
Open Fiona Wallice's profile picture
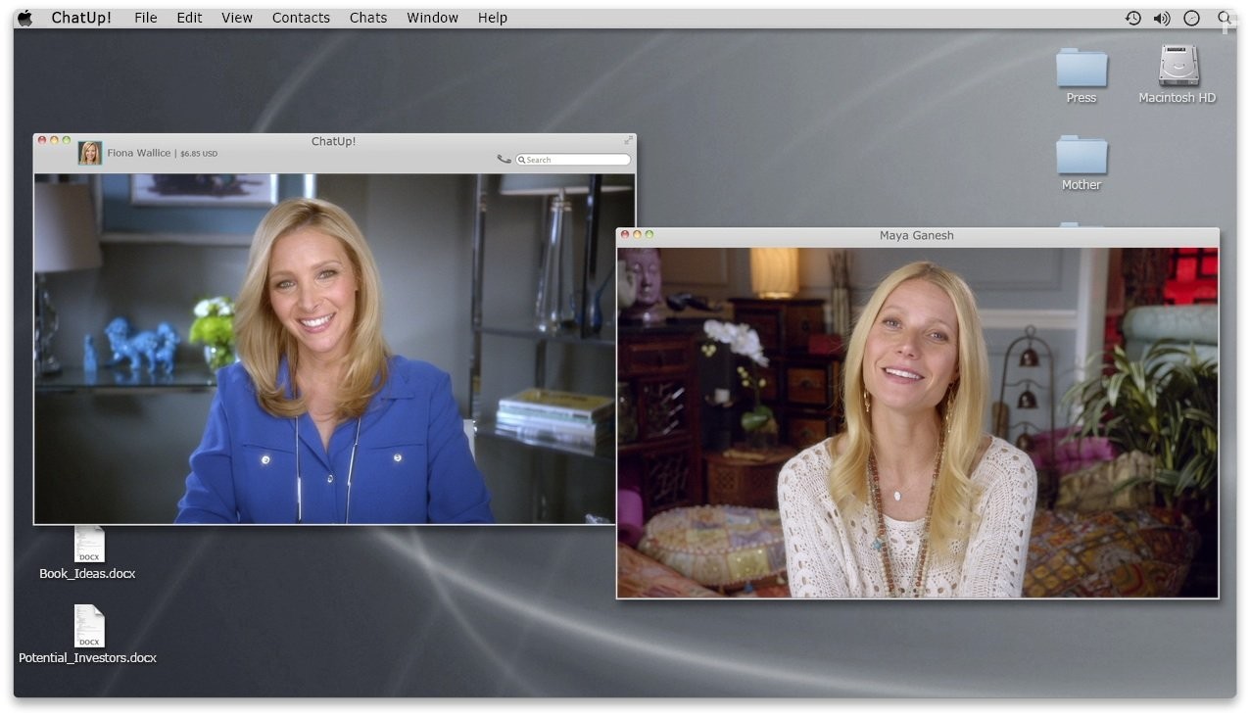[x=89, y=152]
